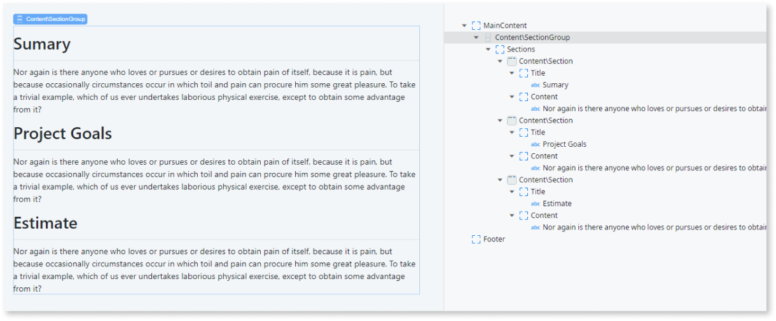
Task: Select the Footer item in the widget tree
Action: coord(494,240)
